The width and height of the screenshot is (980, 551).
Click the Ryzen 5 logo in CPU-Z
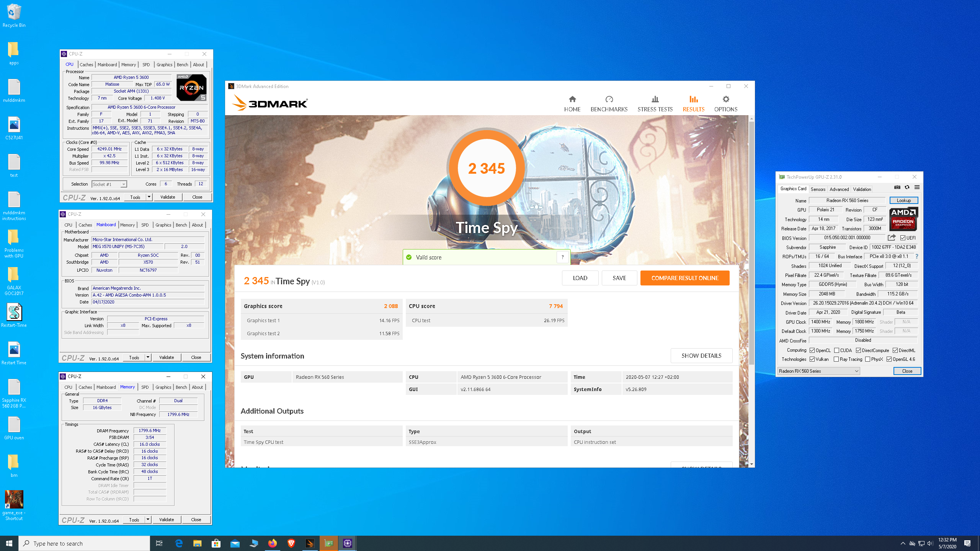tap(191, 88)
